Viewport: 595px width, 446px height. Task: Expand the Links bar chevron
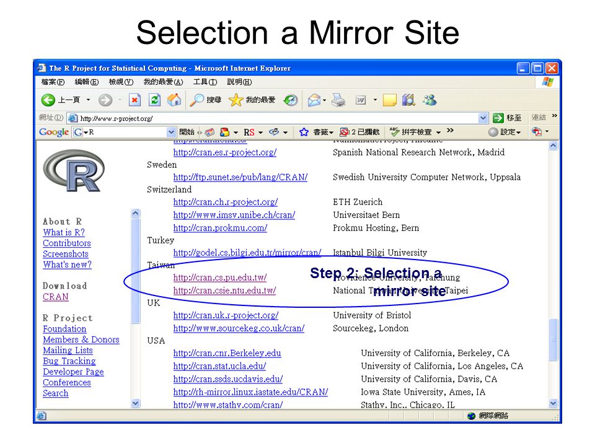tap(554, 116)
